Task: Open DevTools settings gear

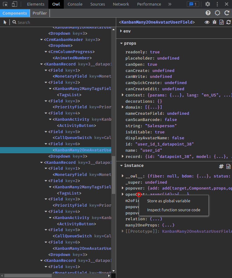Action: 208,4
